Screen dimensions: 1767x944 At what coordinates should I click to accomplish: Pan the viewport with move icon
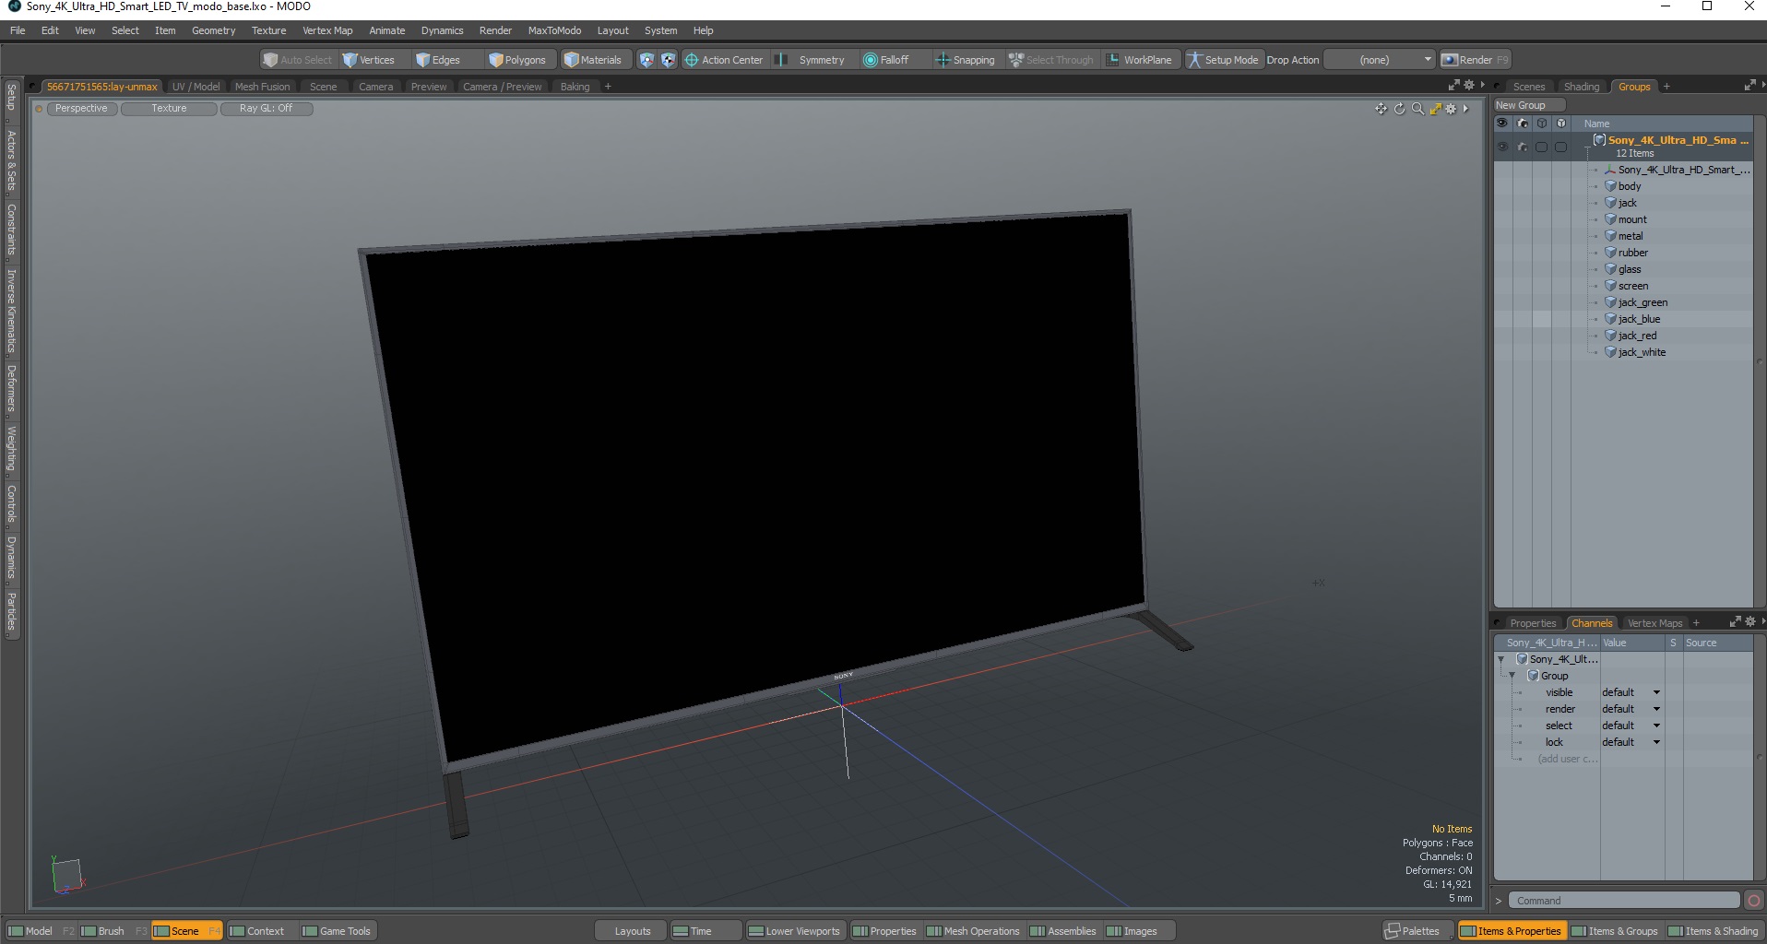(1381, 109)
